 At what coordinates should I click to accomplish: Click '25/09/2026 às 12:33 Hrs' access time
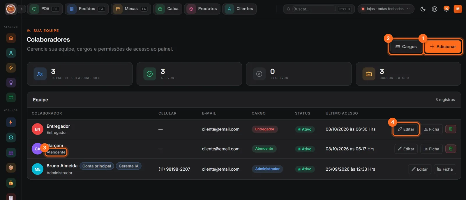click(x=350, y=169)
